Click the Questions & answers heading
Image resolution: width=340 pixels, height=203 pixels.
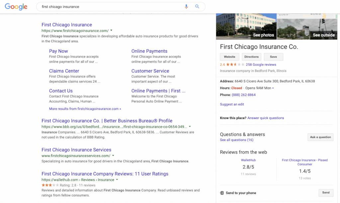(242, 134)
